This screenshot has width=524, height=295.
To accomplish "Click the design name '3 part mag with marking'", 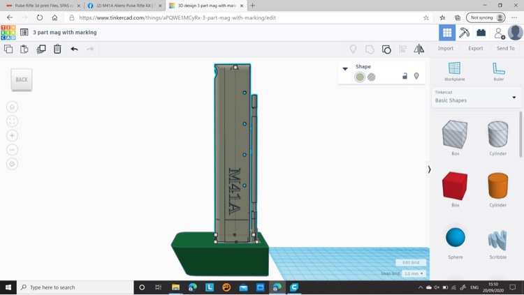I will pyautogui.click(x=65, y=32).
